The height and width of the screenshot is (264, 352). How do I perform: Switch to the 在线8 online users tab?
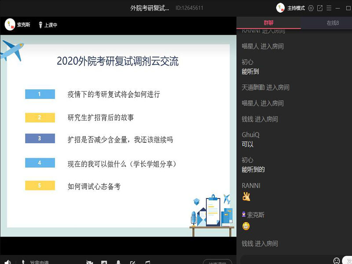333,23
